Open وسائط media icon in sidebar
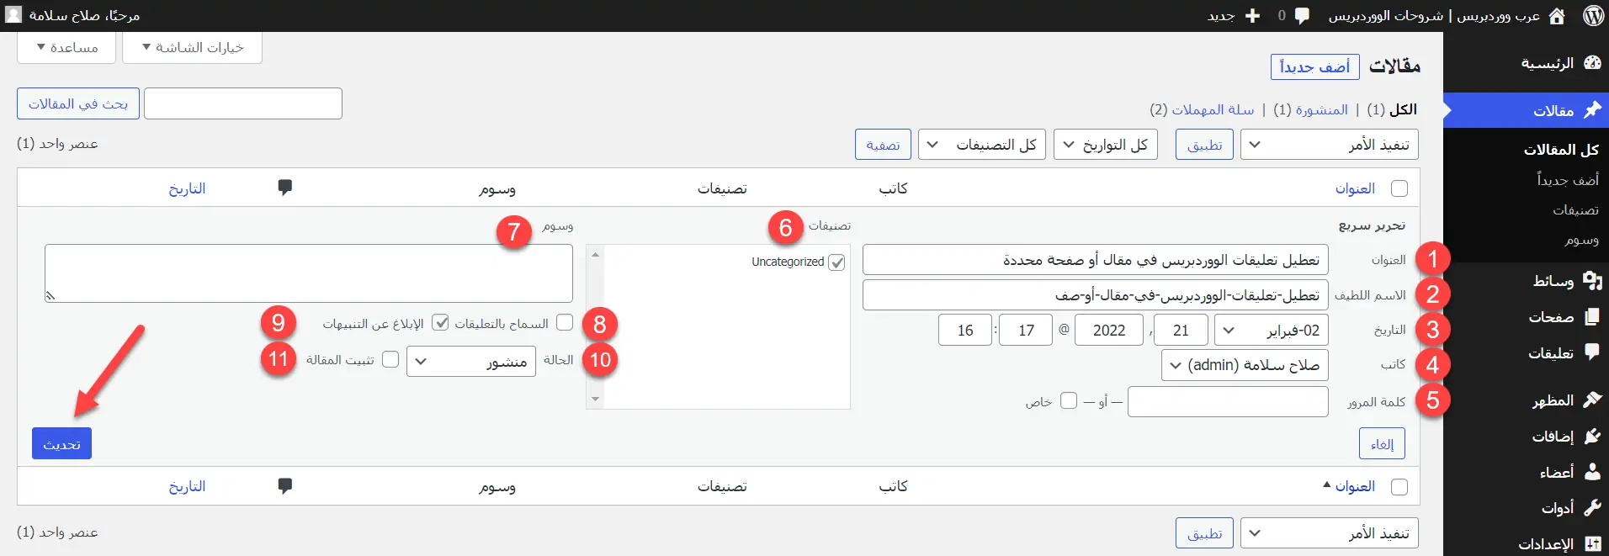Viewport: 1609px width, 556px height. click(x=1592, y=281)
